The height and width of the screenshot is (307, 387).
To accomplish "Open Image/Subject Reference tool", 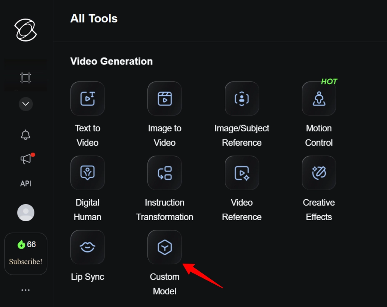I will point(242,99).
